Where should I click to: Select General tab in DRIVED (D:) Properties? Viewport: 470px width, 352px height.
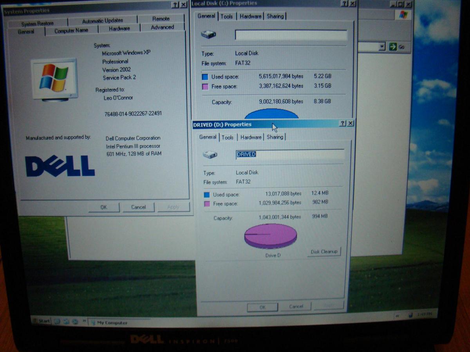pos(208,137)
